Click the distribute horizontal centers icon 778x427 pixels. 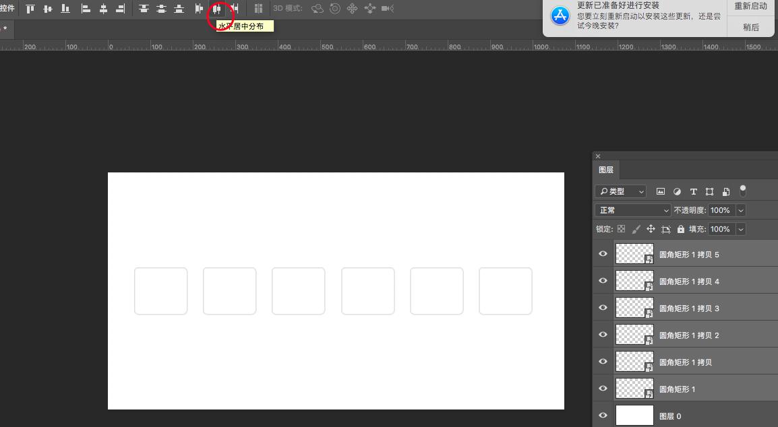click(x=217, y=9)
